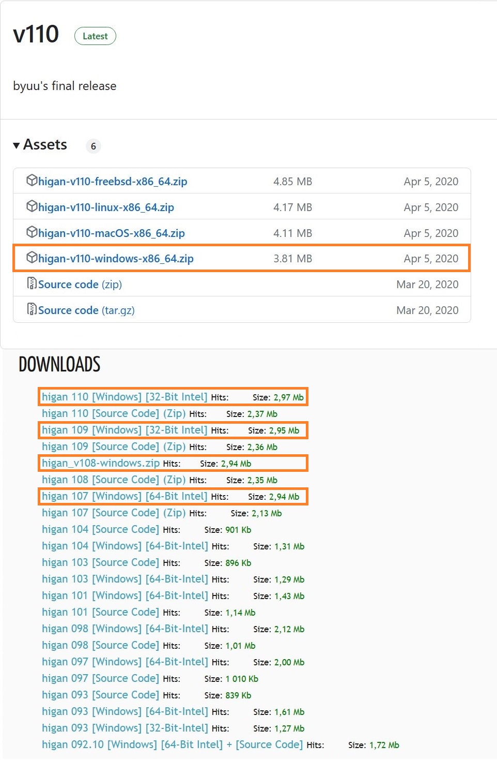This screenshot has height=760, width=497.
Task: Open higan 093 [Source Code] link
Action: coord(101,695)
